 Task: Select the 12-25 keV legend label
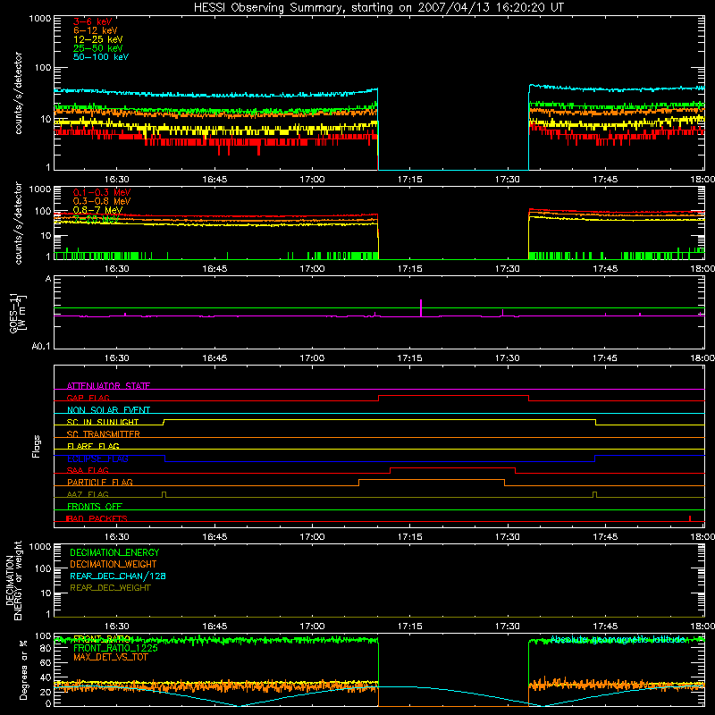click(97, 39)
